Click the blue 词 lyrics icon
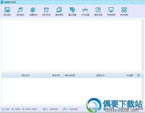This screenshot has height=113, width=145. (x=138, y=75)
